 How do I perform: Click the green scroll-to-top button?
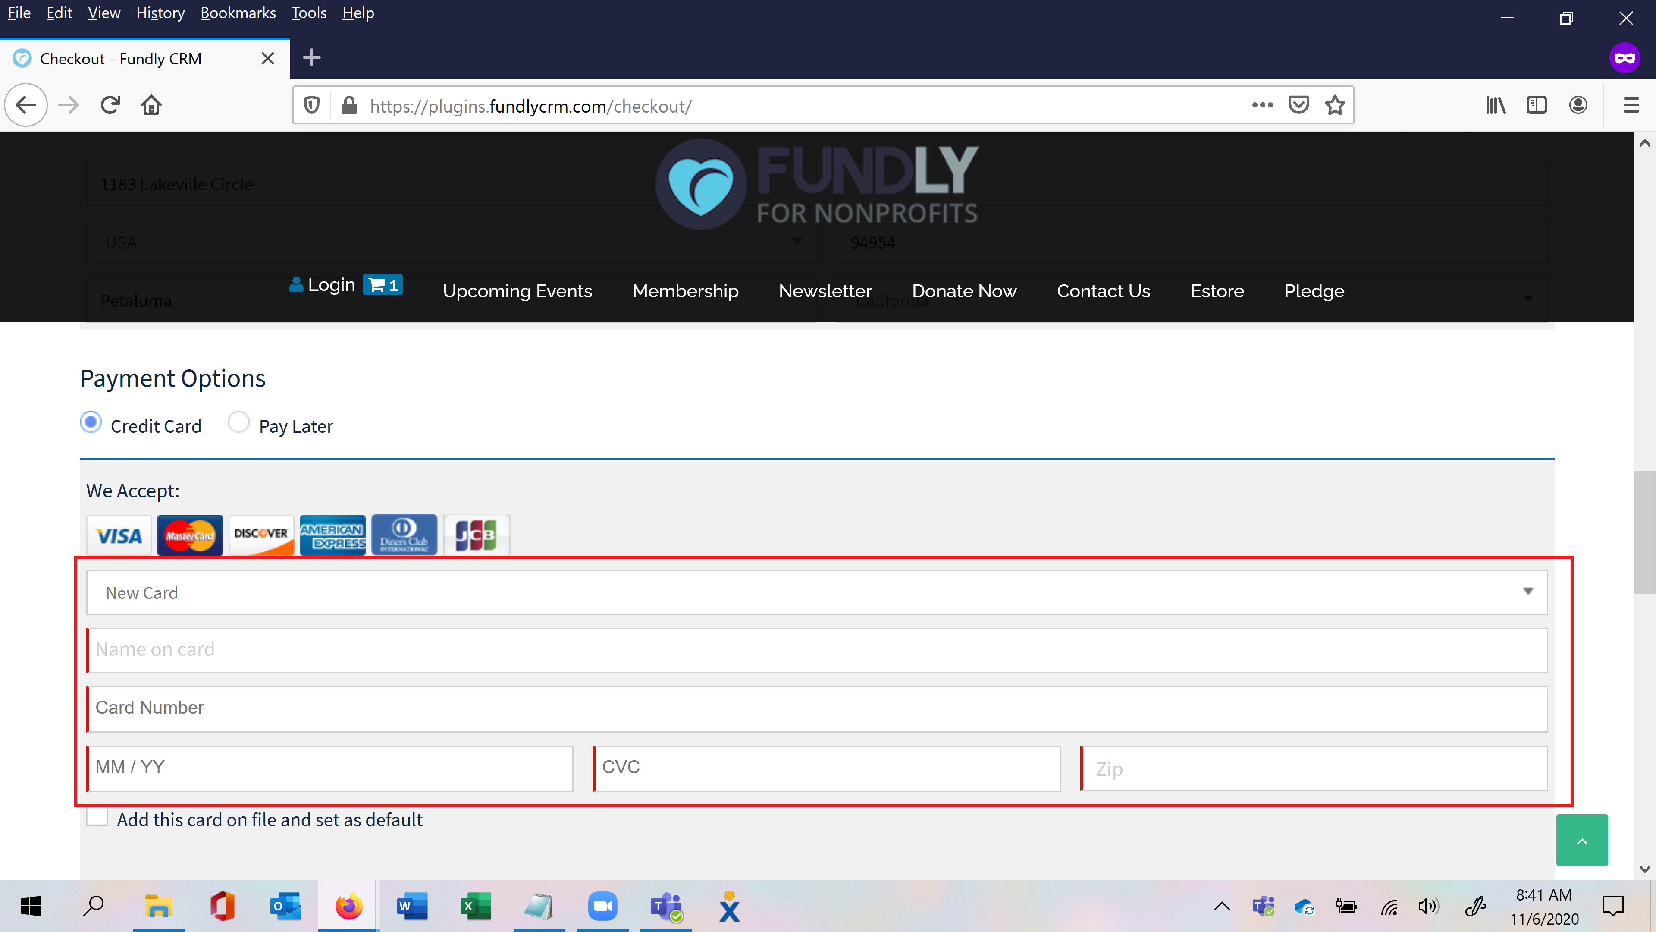[x=1581, y=840]
